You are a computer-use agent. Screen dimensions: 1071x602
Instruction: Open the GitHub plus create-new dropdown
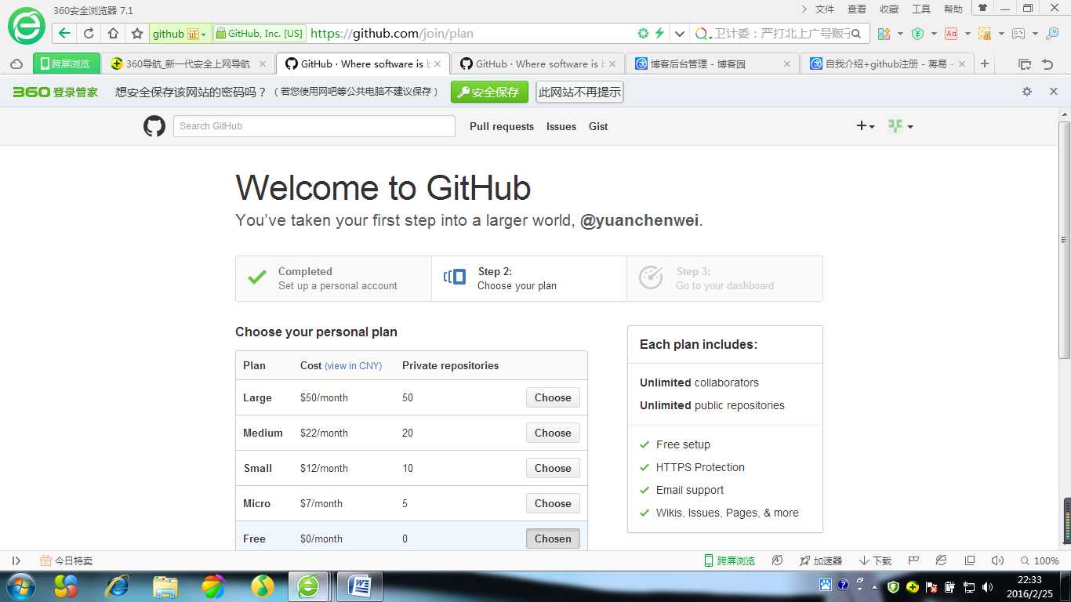pyautogui.click(x=866, y=126)
